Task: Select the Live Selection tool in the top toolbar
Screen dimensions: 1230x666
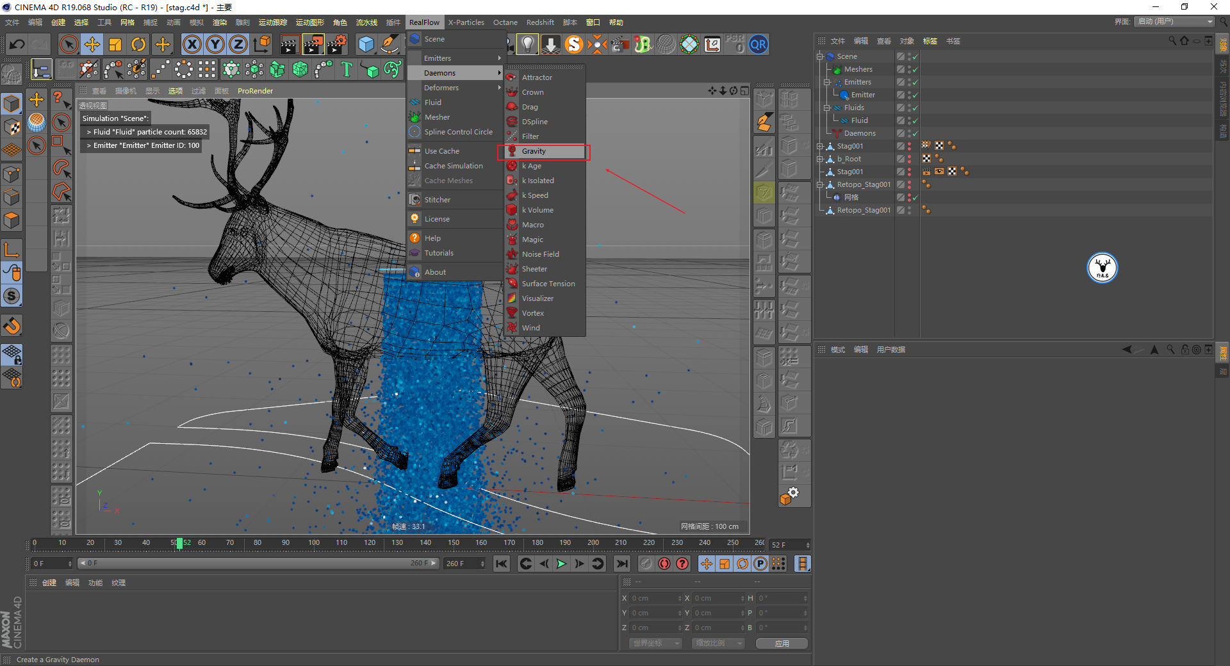Action: [x=69, y=45]
